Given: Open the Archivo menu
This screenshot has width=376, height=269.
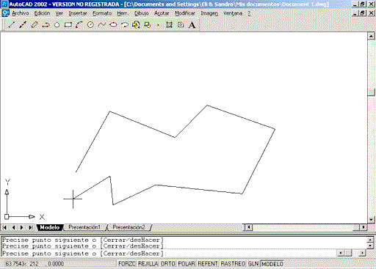Looking at the screenshot, I should [21, 13].
